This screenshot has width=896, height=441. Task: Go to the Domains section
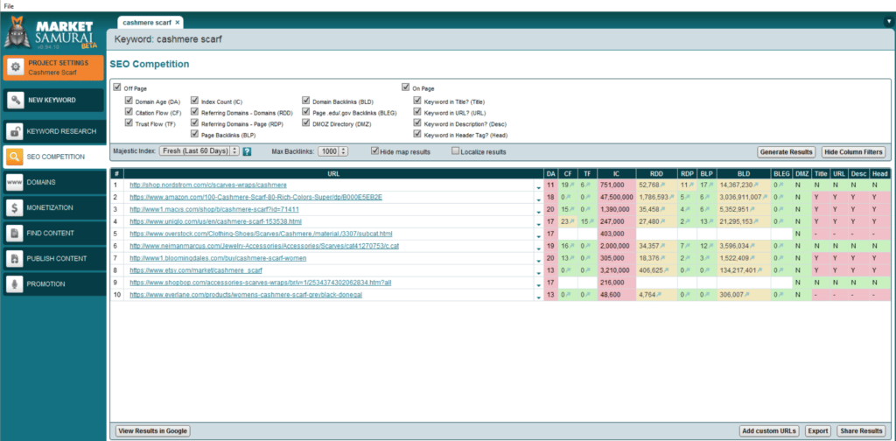pyautogui.click(x=54, y=182)
